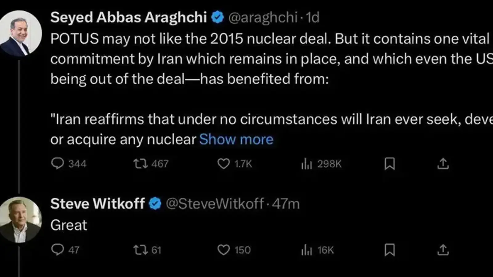This screenshot has height=277, width=493.
Task: View analytics showing 298K views
Action: click(x=321, y=163)
